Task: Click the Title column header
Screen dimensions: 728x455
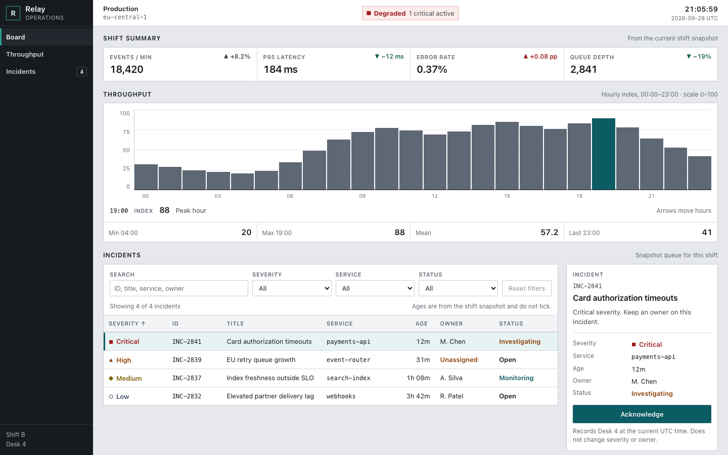Action: 236,324
